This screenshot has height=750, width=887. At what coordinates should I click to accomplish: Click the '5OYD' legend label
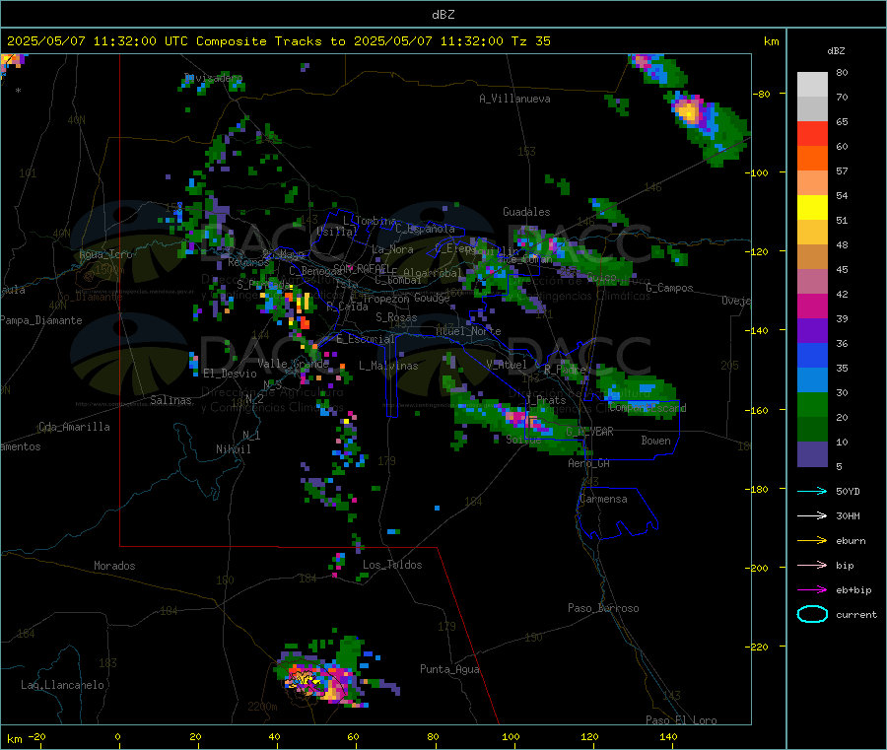pos(848,491)
